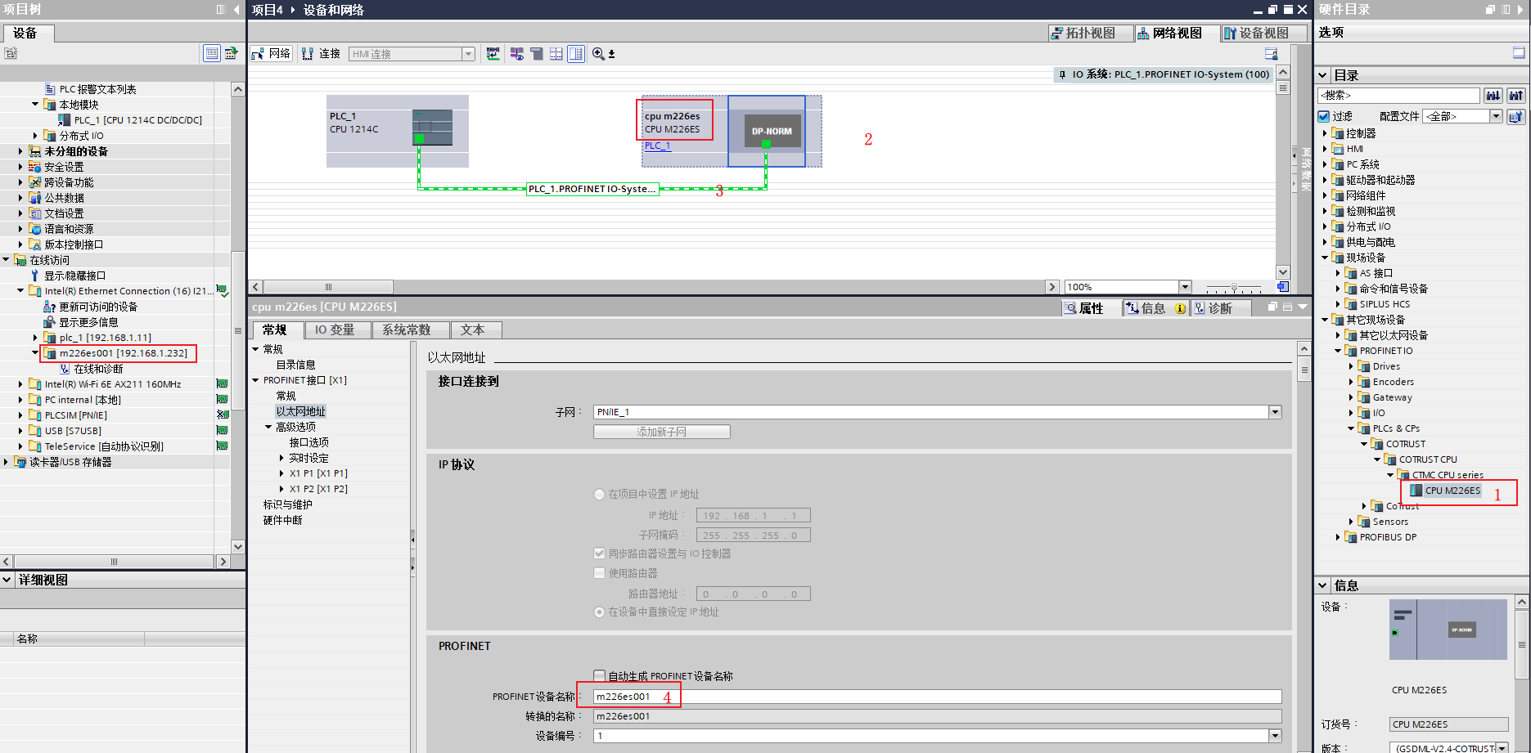Click the yellow info badge on 信息 tab
Viewport: 1531px width, 753px height.
click(1179, 308)
